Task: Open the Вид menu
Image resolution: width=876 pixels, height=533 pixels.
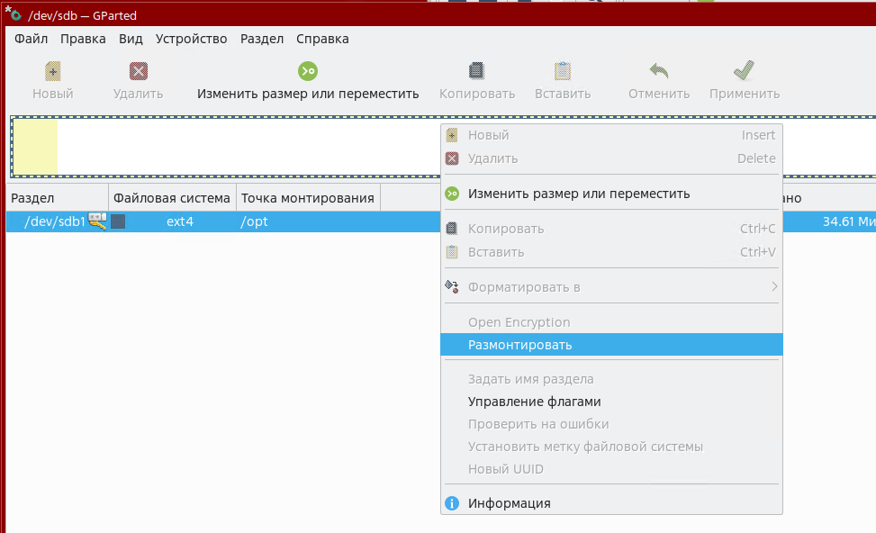Action: pos(131,39)
